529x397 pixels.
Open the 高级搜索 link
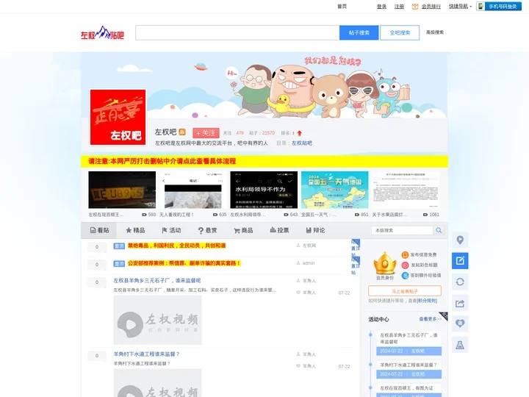[434, 32]
